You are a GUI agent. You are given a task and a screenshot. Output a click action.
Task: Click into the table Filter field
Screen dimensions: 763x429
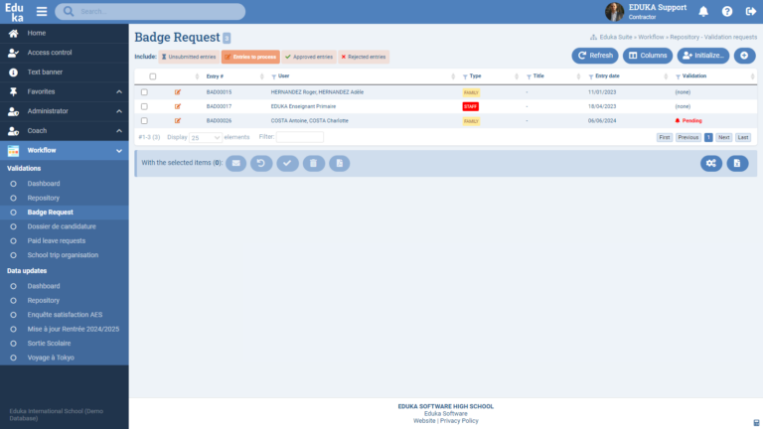(x=299, y=137)
